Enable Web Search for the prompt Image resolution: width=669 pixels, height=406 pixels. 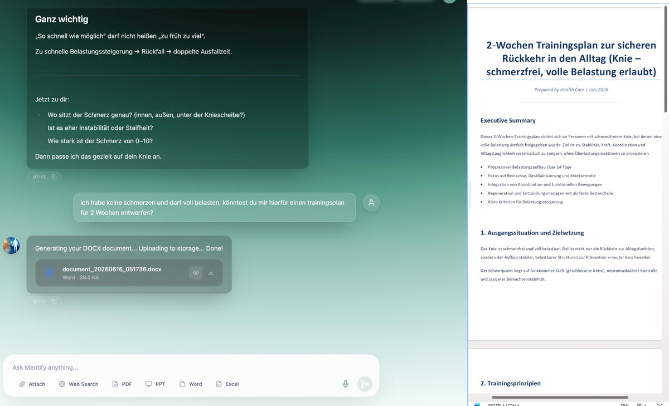(79, 384)
